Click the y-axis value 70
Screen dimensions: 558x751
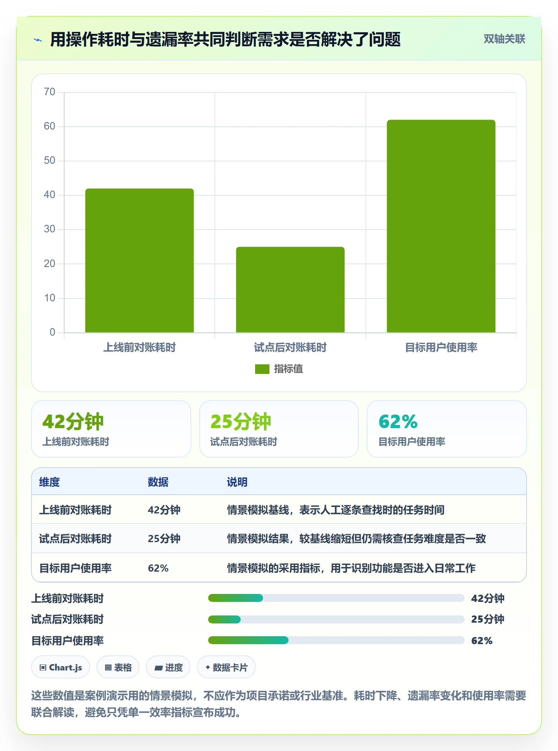tap(49, 92)
